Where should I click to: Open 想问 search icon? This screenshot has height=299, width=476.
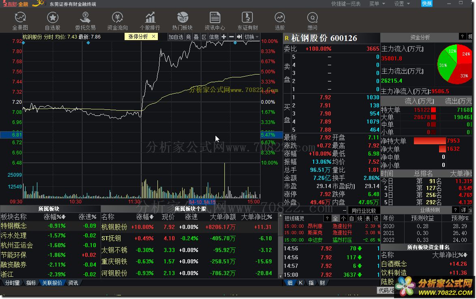click(312, 21)
